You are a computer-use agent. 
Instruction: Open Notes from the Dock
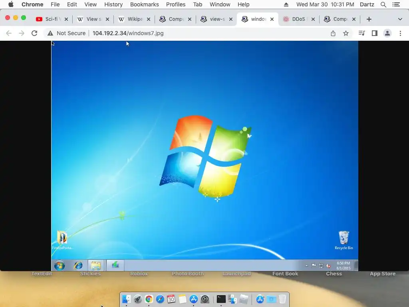coord(182,299)
